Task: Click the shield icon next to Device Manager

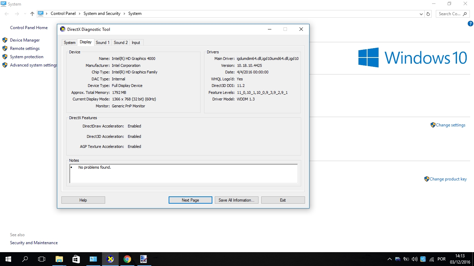Action: [x=5, y=40]
